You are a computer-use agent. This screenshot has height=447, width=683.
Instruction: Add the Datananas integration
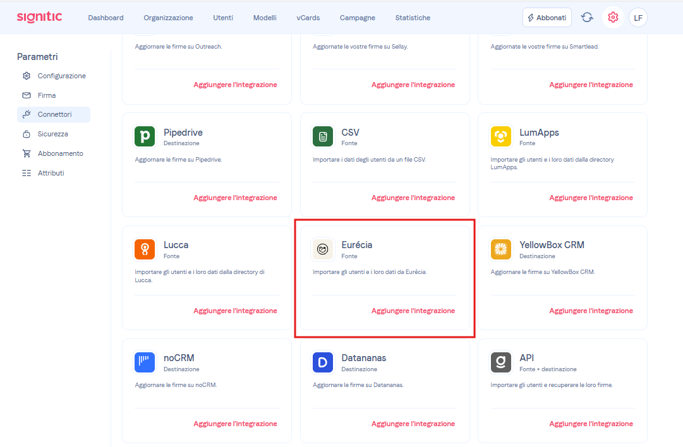413,424
